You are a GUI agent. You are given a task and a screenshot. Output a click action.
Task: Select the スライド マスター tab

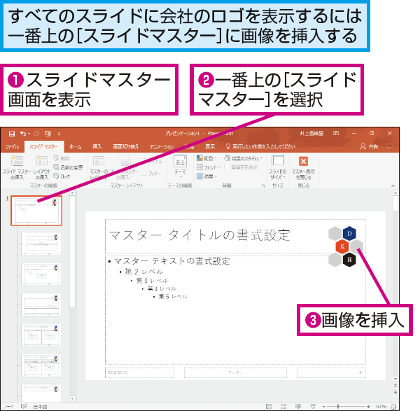[44, 146]
